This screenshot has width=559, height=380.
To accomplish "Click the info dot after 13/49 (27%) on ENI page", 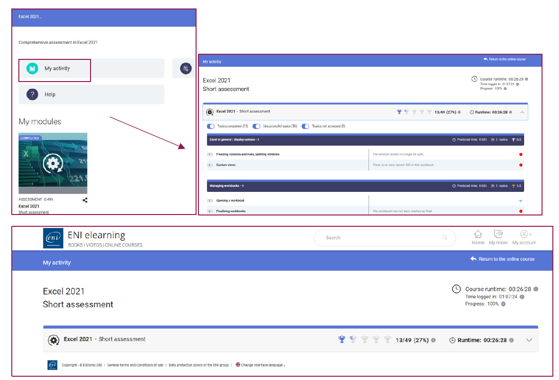I will tap(433, 340).
